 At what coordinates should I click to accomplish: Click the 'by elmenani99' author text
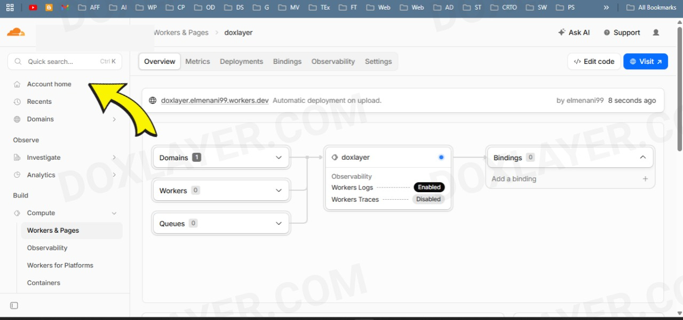pyautogui.click(x=580, y=100)
